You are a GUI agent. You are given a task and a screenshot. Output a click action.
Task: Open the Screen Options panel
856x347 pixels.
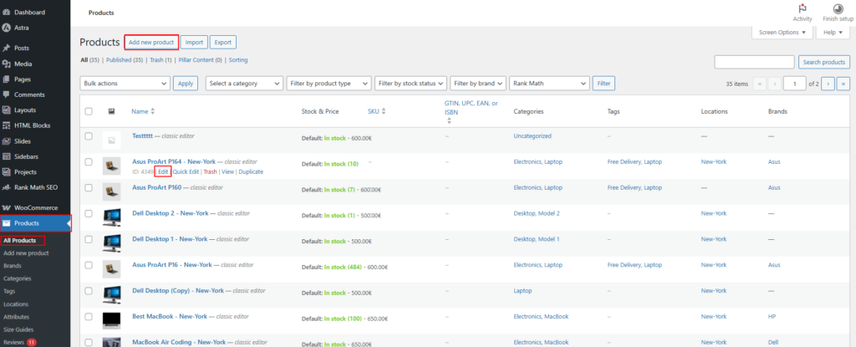[782, 33]
